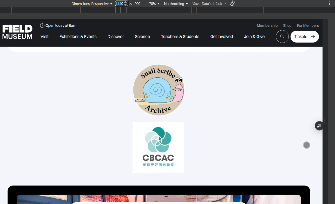Viewport: 335px width, 204px height.
Task: Click the Open today at 9am text
Action: tap(61, 25)
